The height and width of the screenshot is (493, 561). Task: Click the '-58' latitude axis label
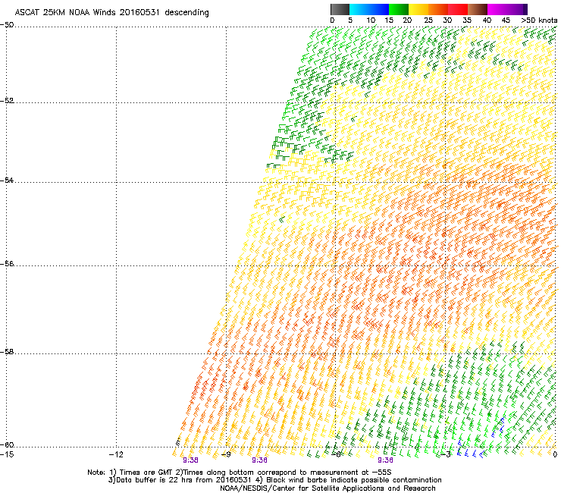tap(7, 352)
